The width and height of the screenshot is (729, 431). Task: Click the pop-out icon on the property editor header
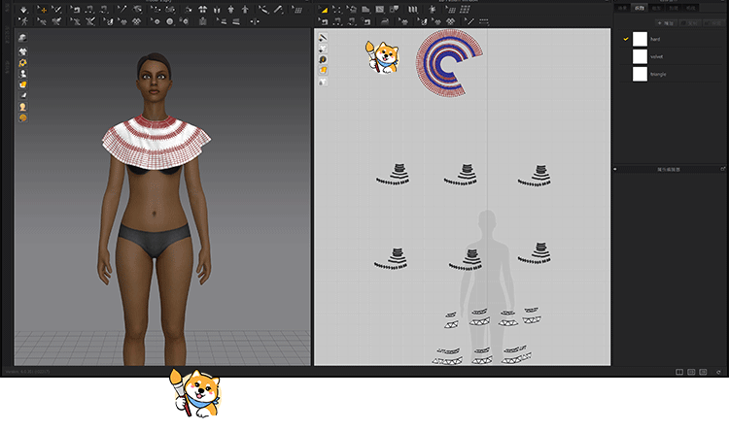[721, 169]
